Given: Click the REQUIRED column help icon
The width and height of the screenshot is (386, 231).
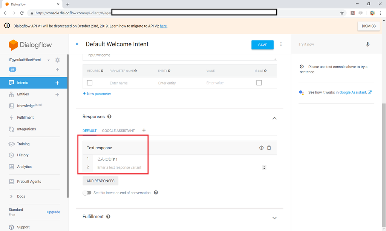Looking at the screenshot, I should tap(102, 71).
